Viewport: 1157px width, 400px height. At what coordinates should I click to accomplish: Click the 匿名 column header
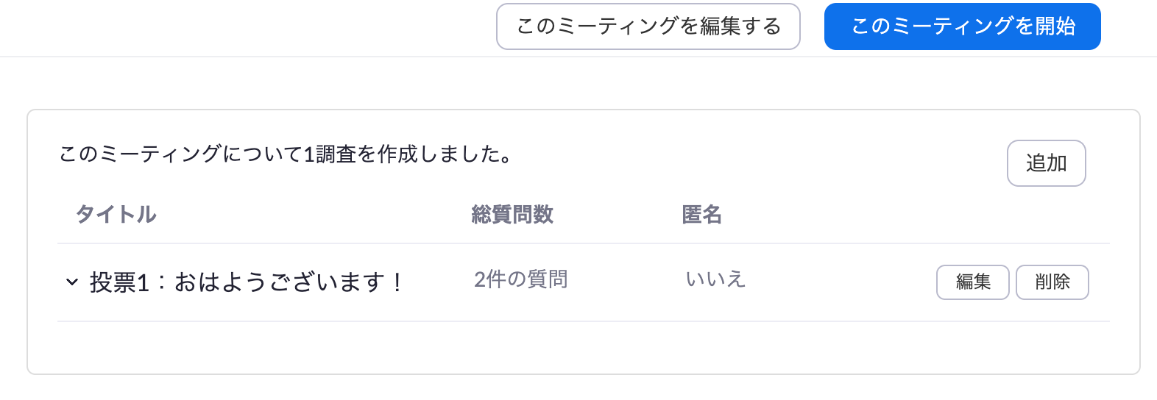[x=702, y=214]
